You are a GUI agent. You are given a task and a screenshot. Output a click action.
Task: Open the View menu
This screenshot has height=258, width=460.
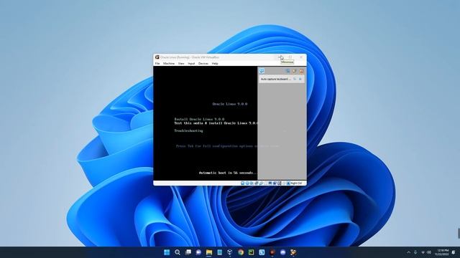181,64
